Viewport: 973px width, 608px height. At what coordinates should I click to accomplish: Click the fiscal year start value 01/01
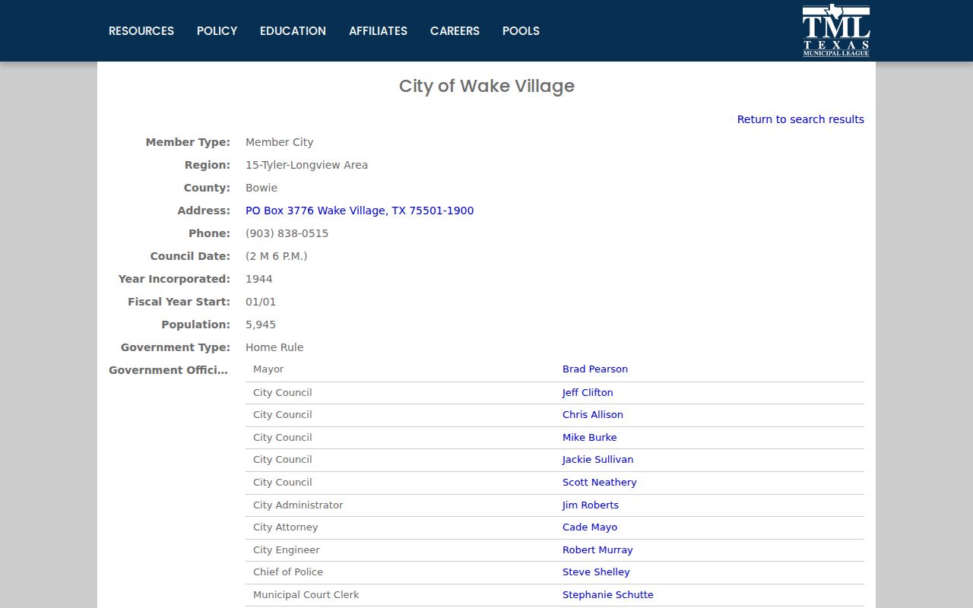[x=261, y=302]
